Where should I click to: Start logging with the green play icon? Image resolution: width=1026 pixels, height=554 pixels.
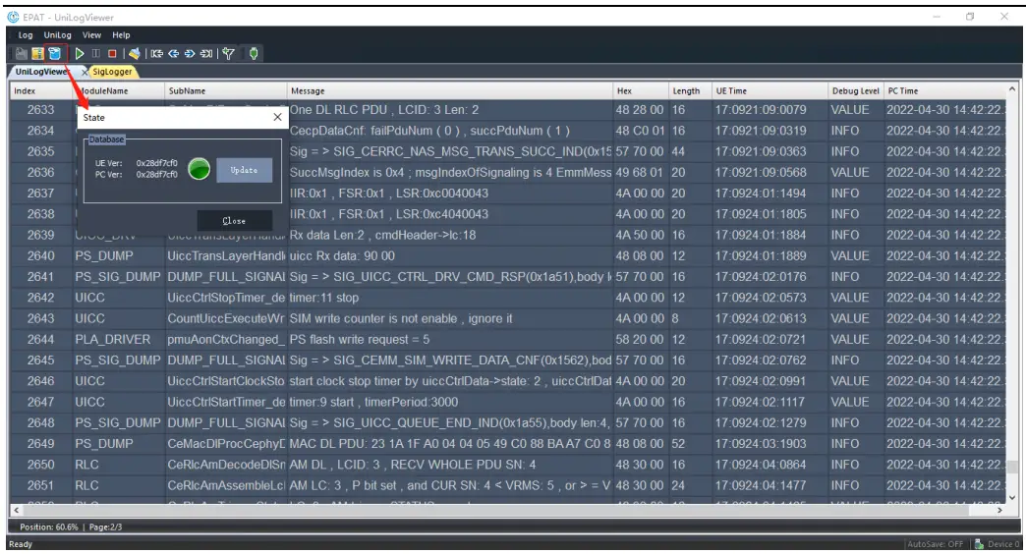(x=80, y=54)
